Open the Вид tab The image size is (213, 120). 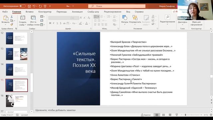pyautogui.click(x=128, y=12)
